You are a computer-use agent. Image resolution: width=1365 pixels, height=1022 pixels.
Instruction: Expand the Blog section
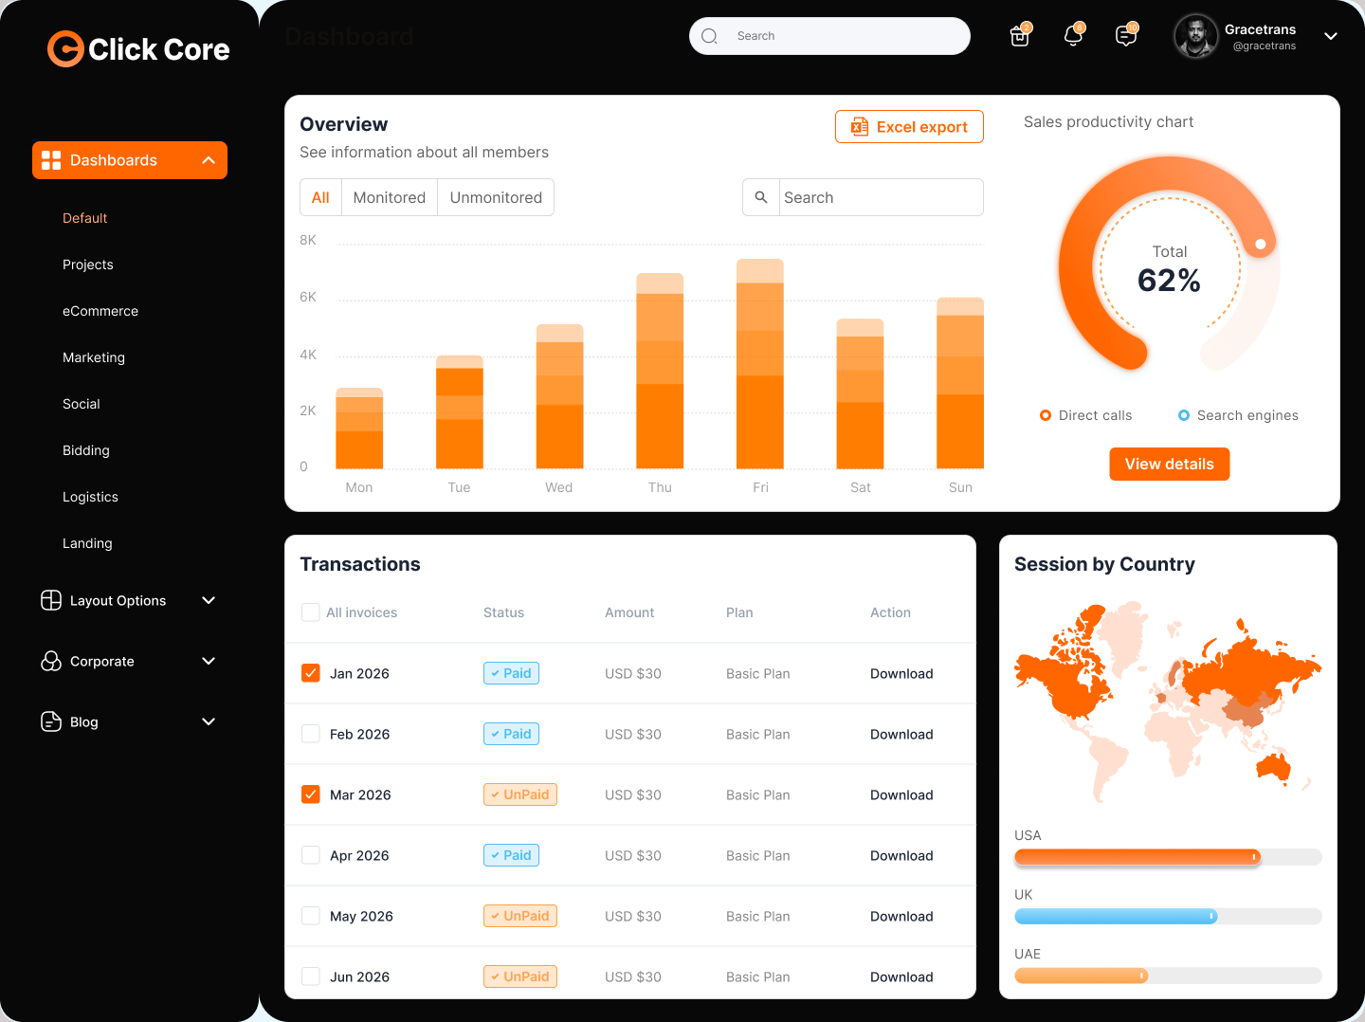(x=208, y=721)
